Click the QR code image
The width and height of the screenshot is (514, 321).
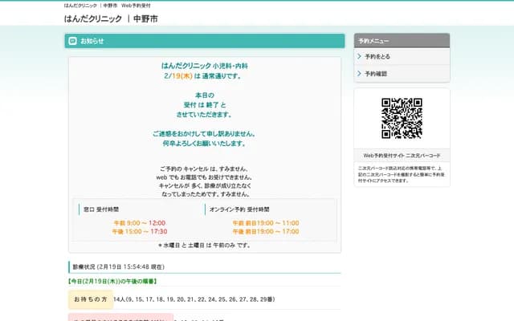click(401, 118)
